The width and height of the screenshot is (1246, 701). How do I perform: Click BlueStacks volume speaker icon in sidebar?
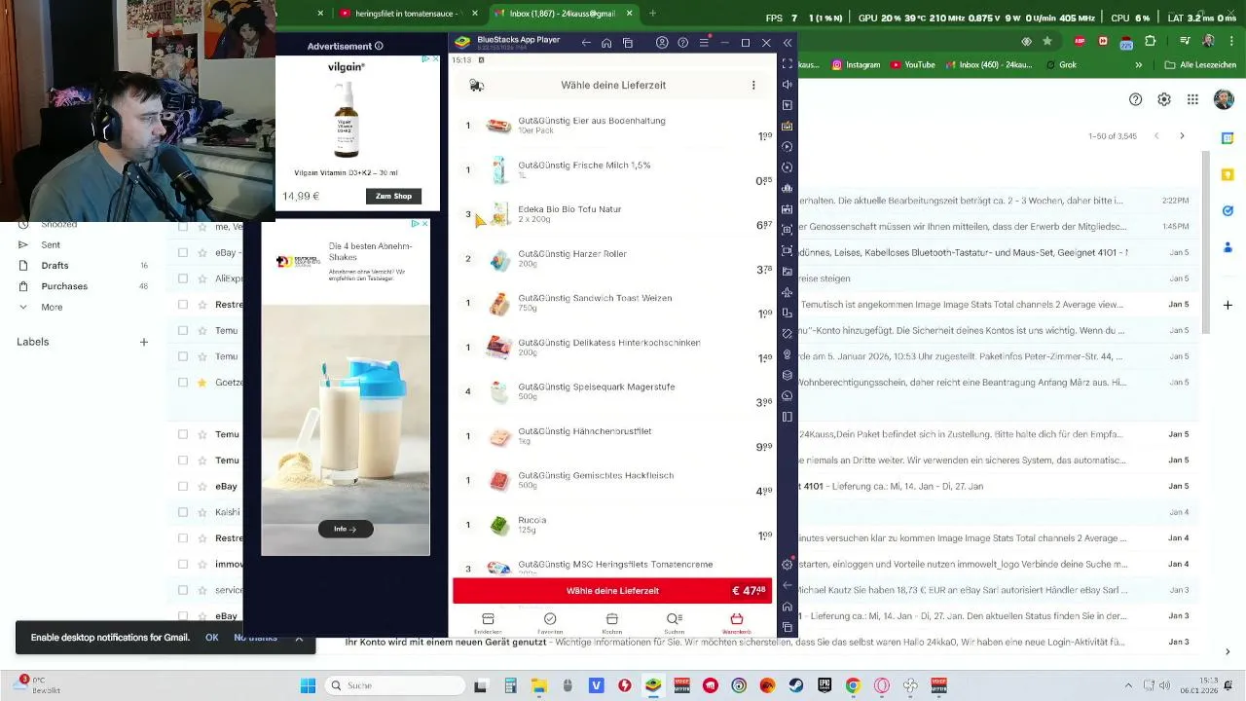[x=788, y=85]
